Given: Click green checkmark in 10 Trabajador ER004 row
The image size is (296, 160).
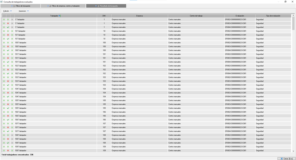Looking at the screenshot, I should pyautogui.click(x=8, y=39).
